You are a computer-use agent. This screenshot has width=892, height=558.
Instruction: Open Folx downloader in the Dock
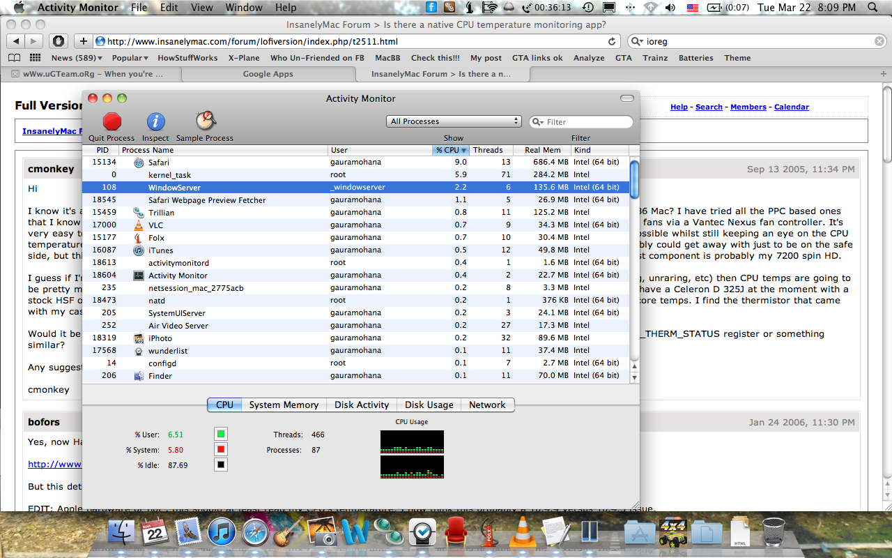coord(489,532)
